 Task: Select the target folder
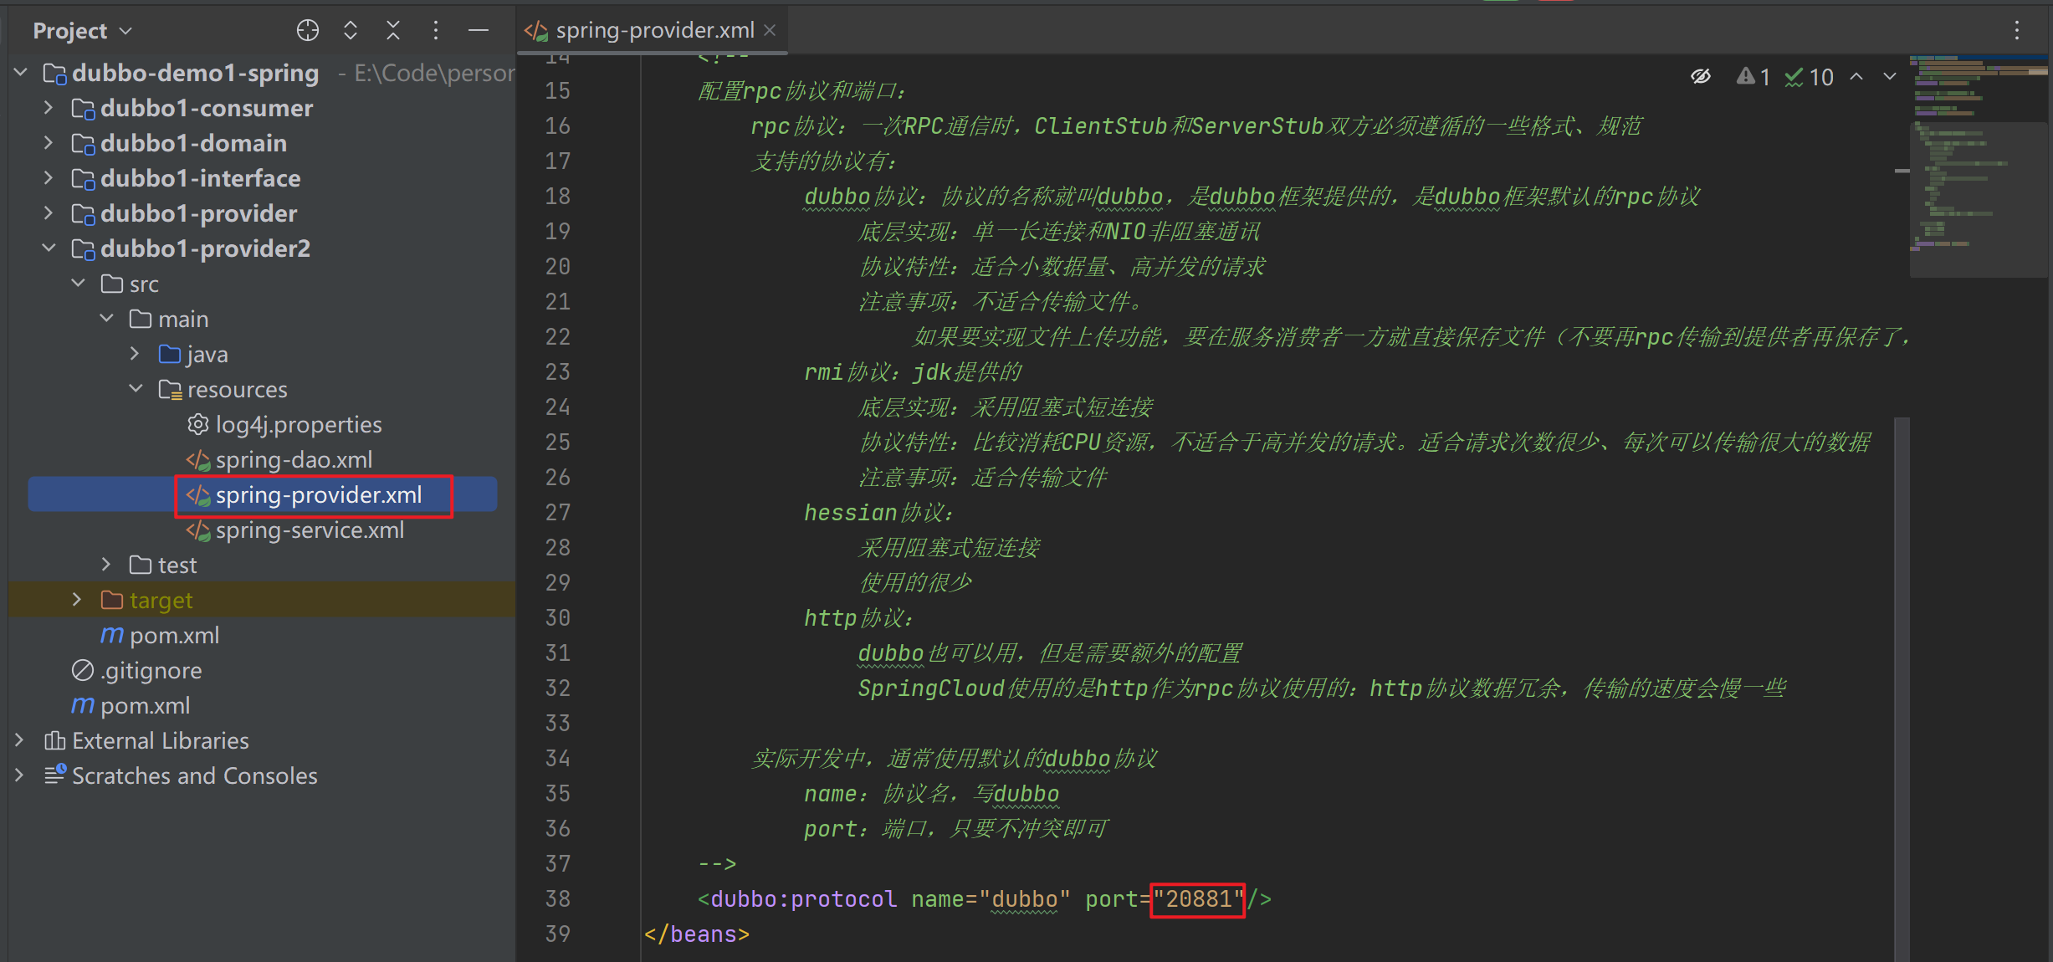[x=161, y=600]
